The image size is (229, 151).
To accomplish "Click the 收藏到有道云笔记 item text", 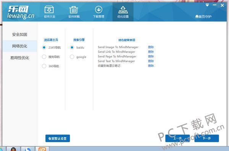I will (x=109, y=66).
